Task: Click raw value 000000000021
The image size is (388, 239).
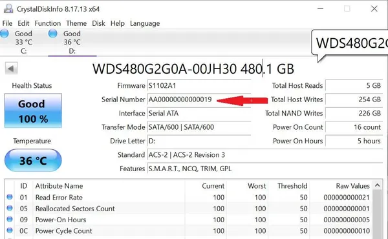Action: click(347, 197)
